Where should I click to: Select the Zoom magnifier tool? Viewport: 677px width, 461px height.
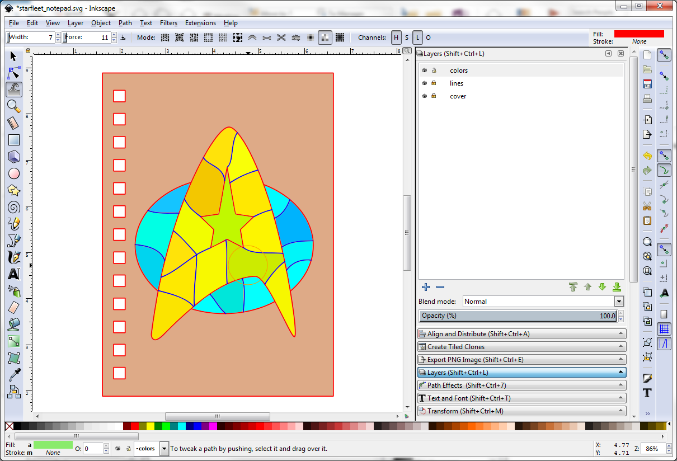pos(14,106)
